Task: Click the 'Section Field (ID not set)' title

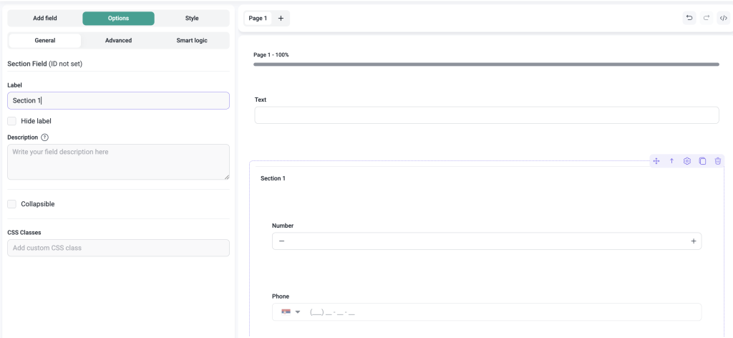Action: (45, 64)
